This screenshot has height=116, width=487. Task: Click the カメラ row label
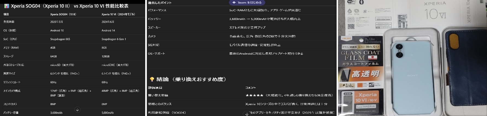point(152,36)
